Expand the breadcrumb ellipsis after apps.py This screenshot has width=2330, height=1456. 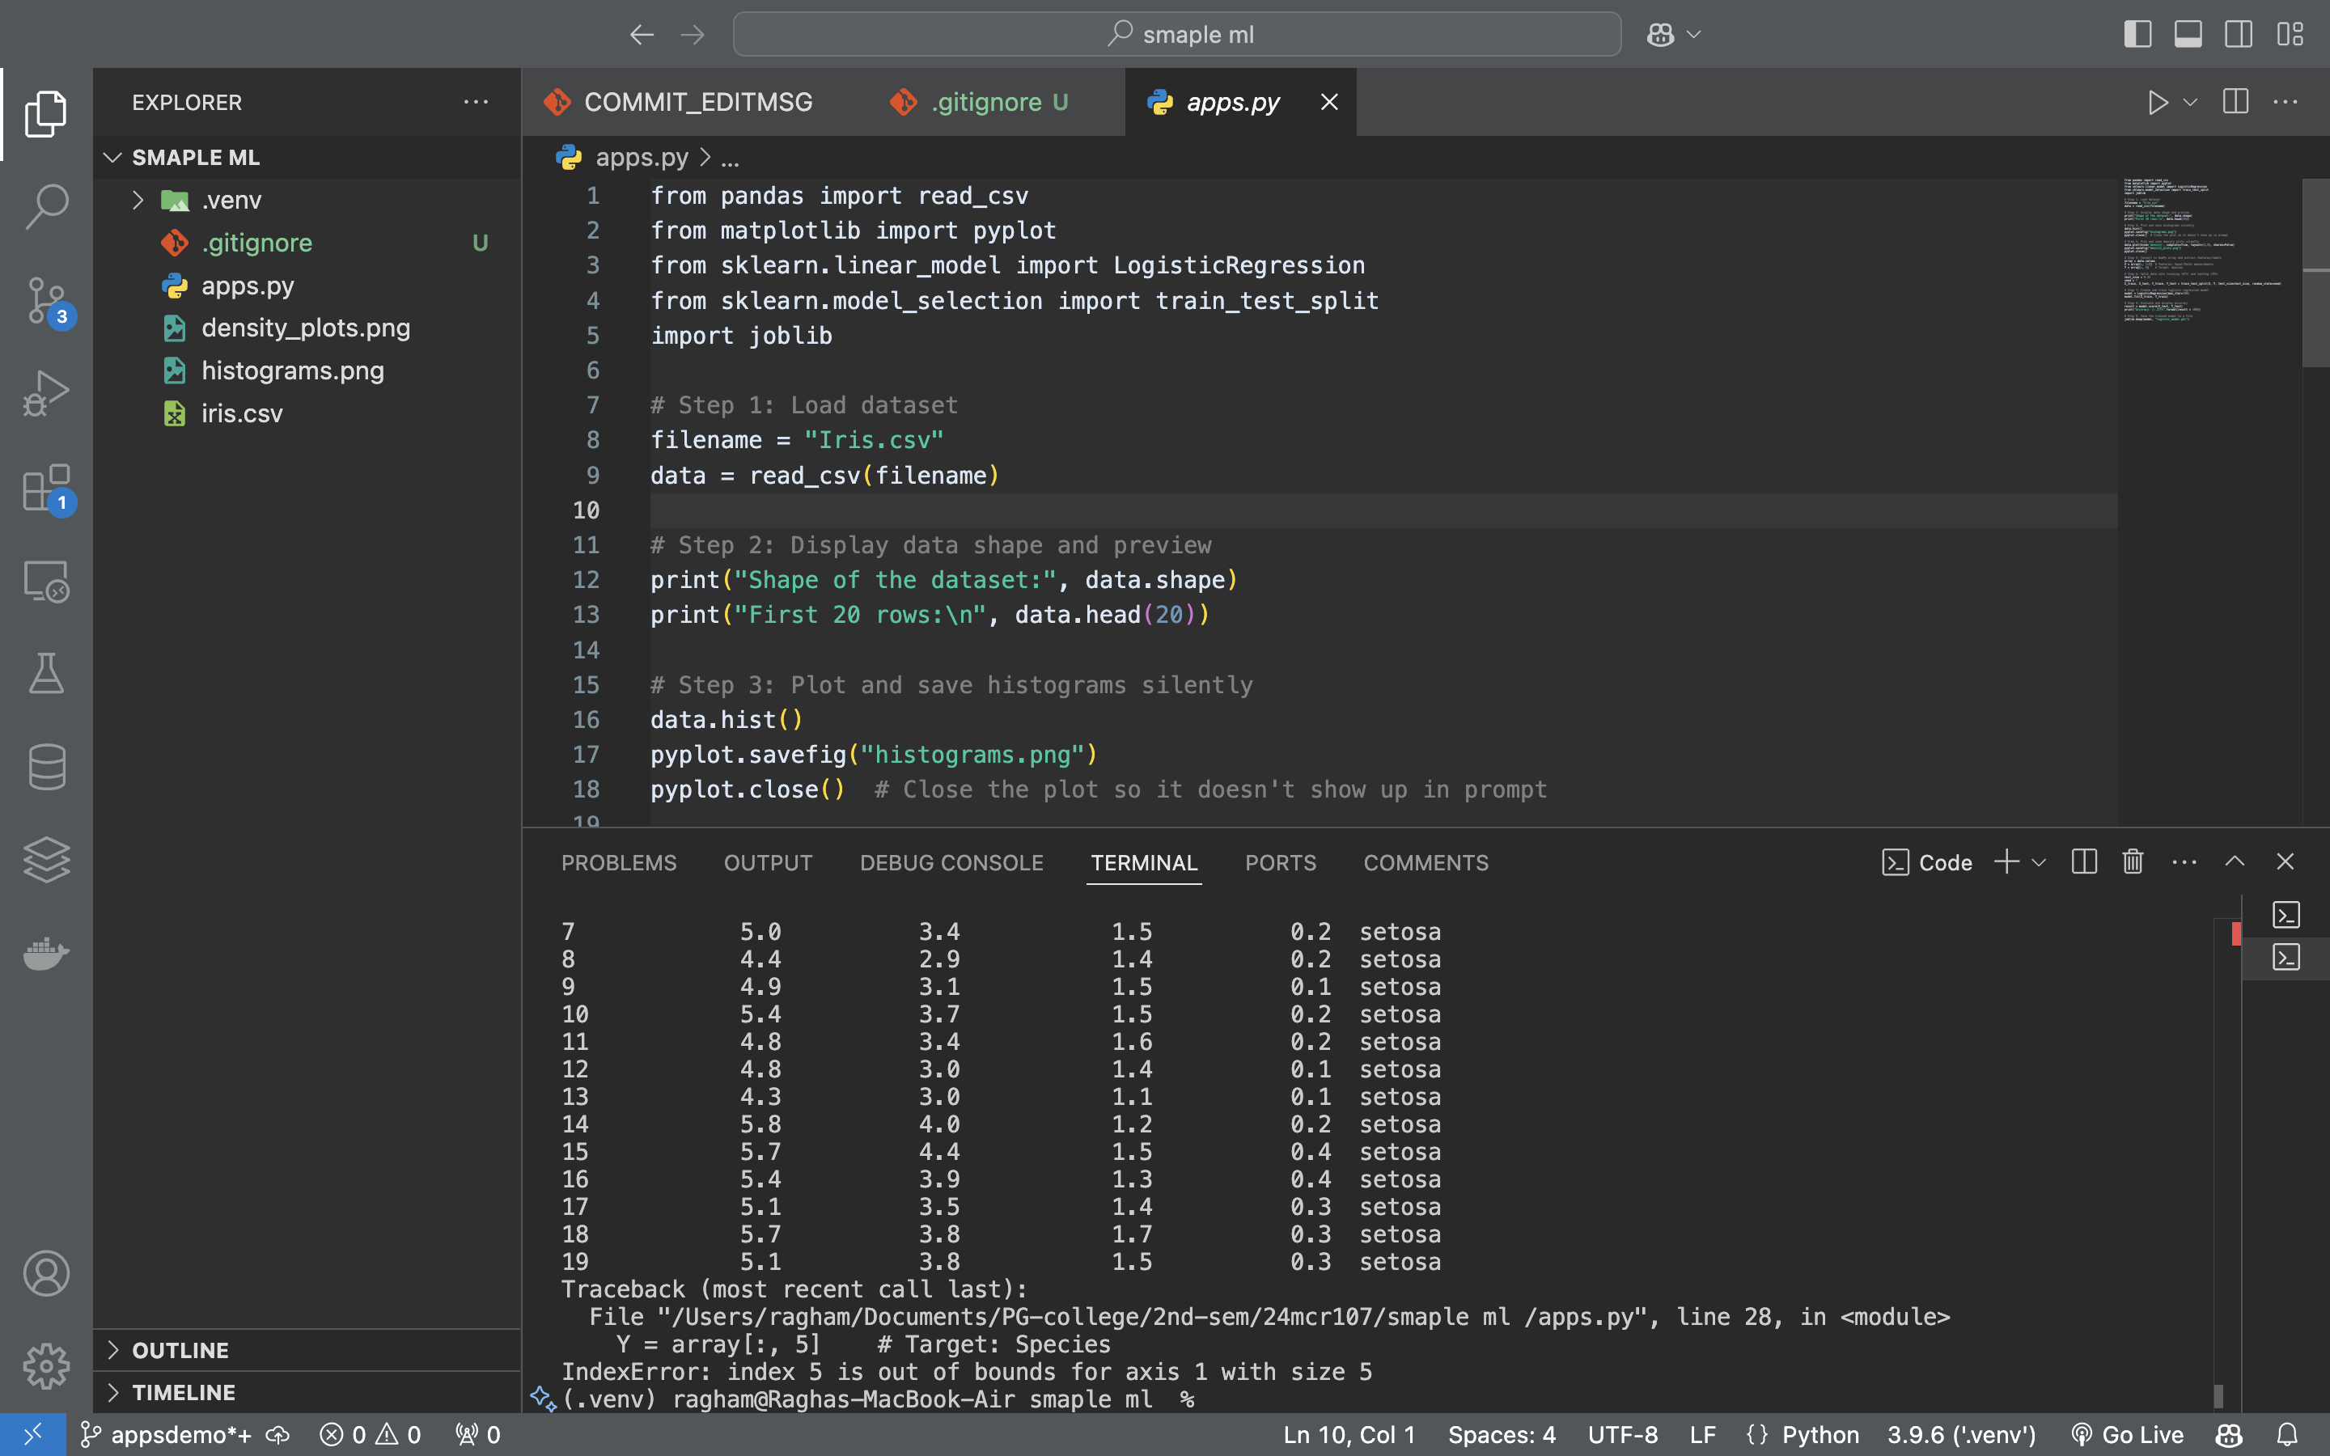[x=730, y=158]
